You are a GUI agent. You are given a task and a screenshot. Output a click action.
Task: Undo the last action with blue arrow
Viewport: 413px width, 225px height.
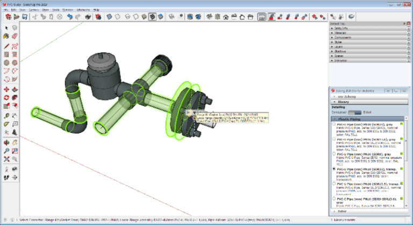click(69, 17)
